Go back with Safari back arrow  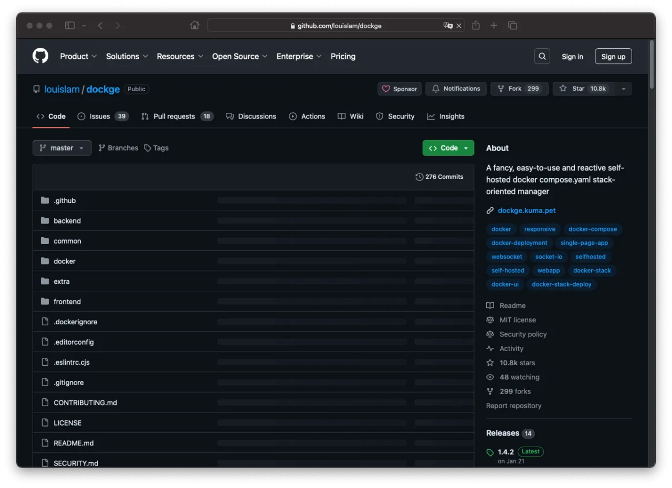click(x=100, y=25)
